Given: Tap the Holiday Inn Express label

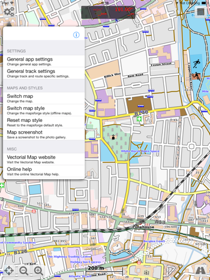Looking at the screenshot, I should [85, 262].
